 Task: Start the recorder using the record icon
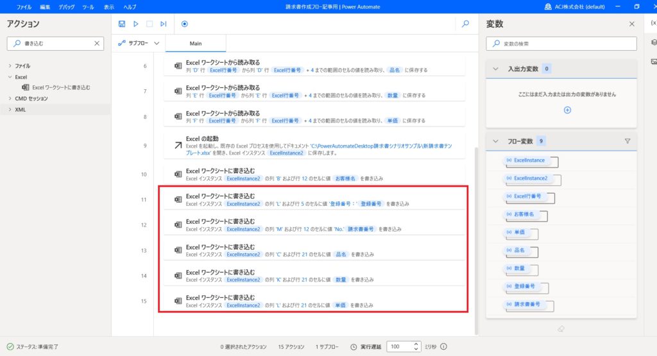(x=185, y=24)
